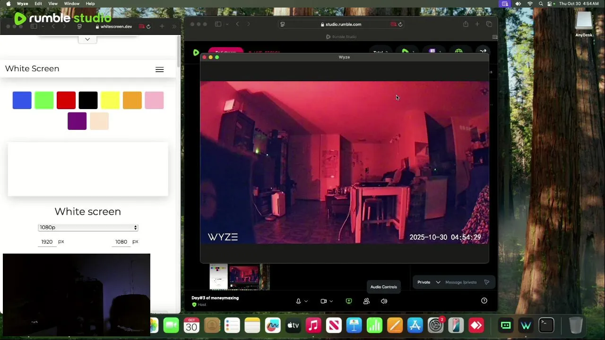Open the Audio Controls speaker icon
The height and width of the screenshot is (340, 605).
(384, 301)
